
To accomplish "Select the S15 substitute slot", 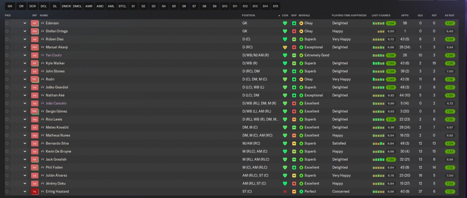I will [x=275, y=6].
